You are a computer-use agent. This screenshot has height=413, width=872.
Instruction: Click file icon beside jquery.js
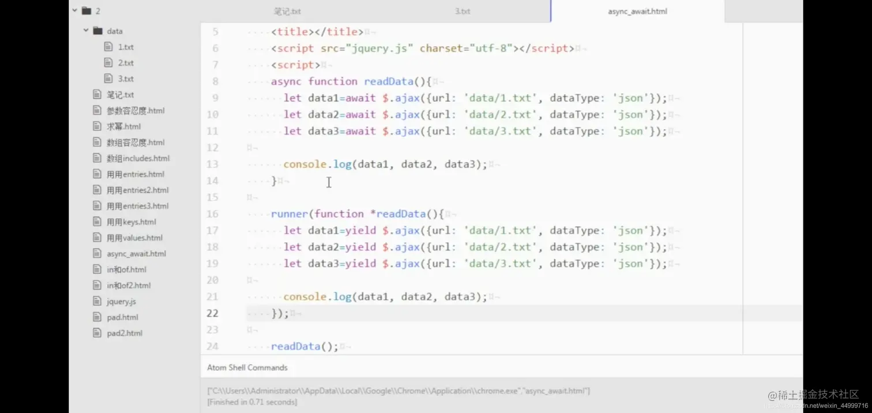pyautogui.click(x=96, y=301)
